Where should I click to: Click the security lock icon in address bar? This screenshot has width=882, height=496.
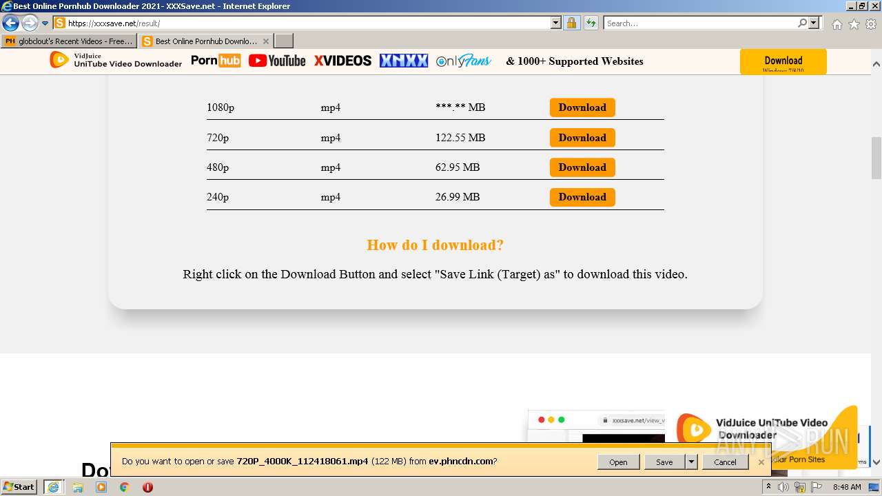(571, 23)
